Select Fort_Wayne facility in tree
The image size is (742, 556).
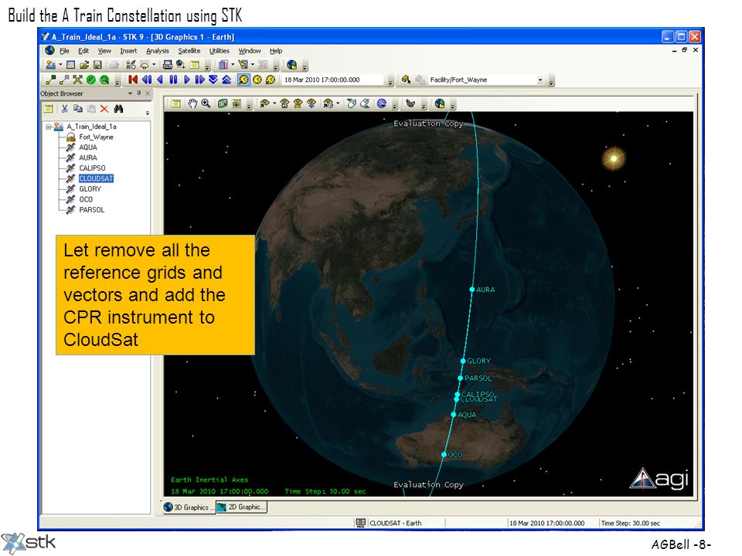pos(96,137)
